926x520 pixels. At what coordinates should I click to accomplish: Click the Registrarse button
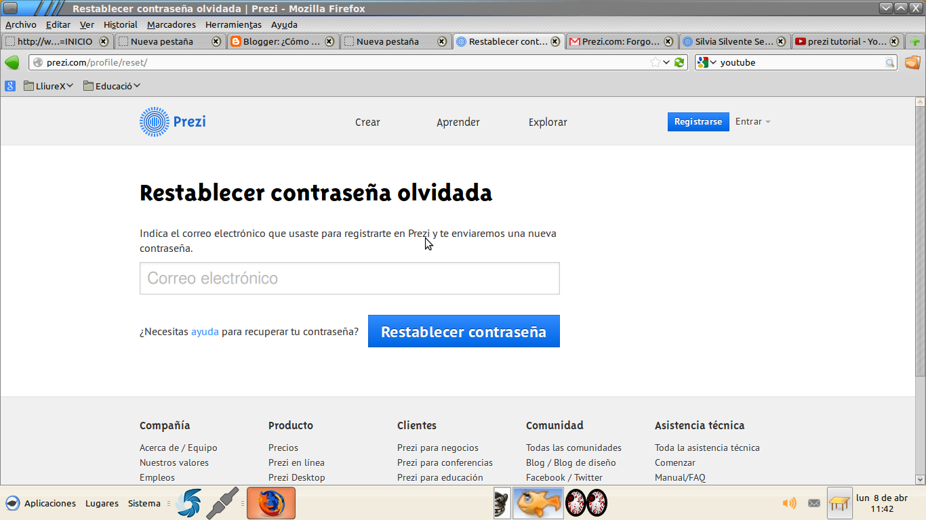point(698,122)
